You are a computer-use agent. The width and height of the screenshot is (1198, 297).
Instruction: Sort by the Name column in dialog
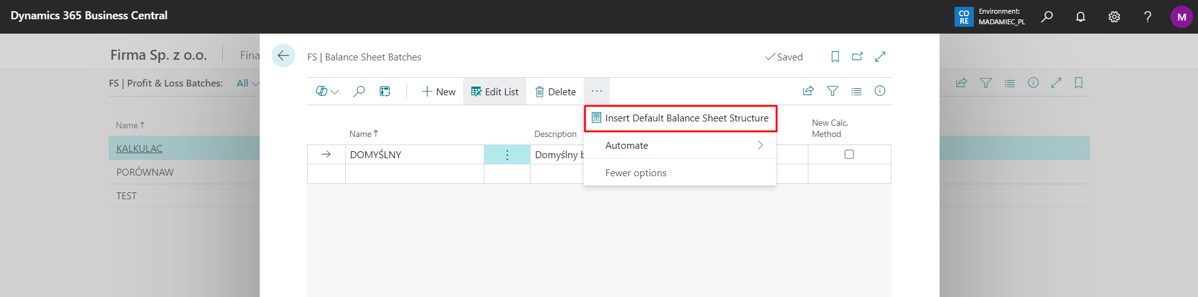(x=363, y=134)
